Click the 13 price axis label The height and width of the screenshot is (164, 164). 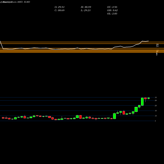[156, 116]
